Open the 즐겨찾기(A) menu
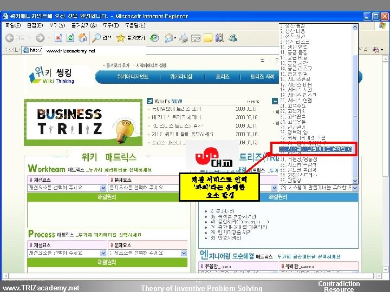 coord(84,25)
